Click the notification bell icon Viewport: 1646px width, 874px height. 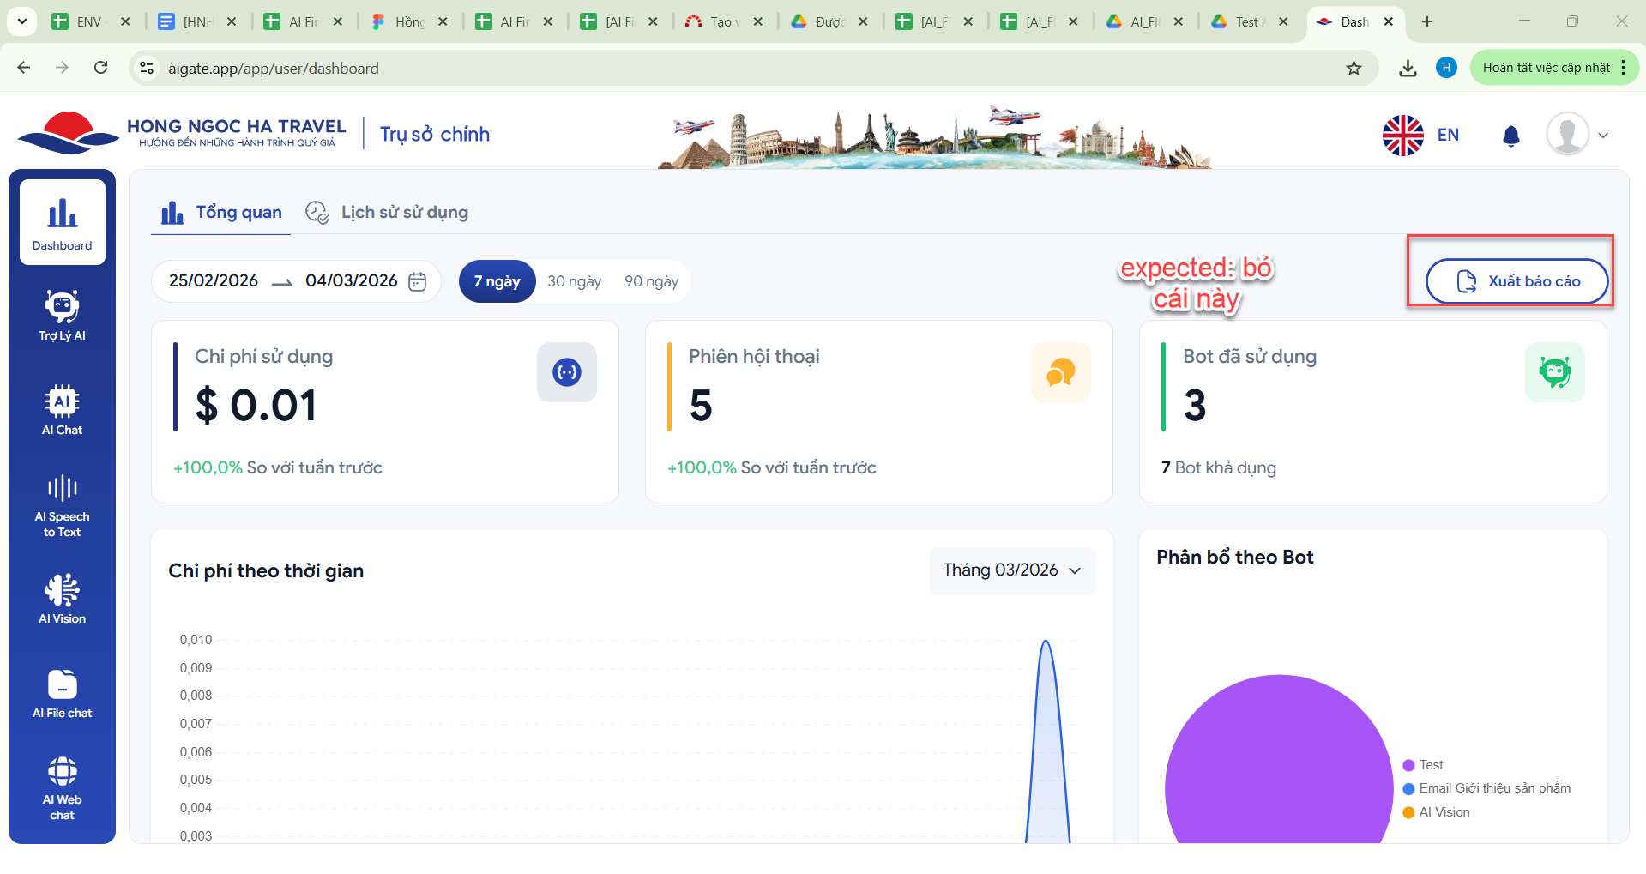(1510, 136)
